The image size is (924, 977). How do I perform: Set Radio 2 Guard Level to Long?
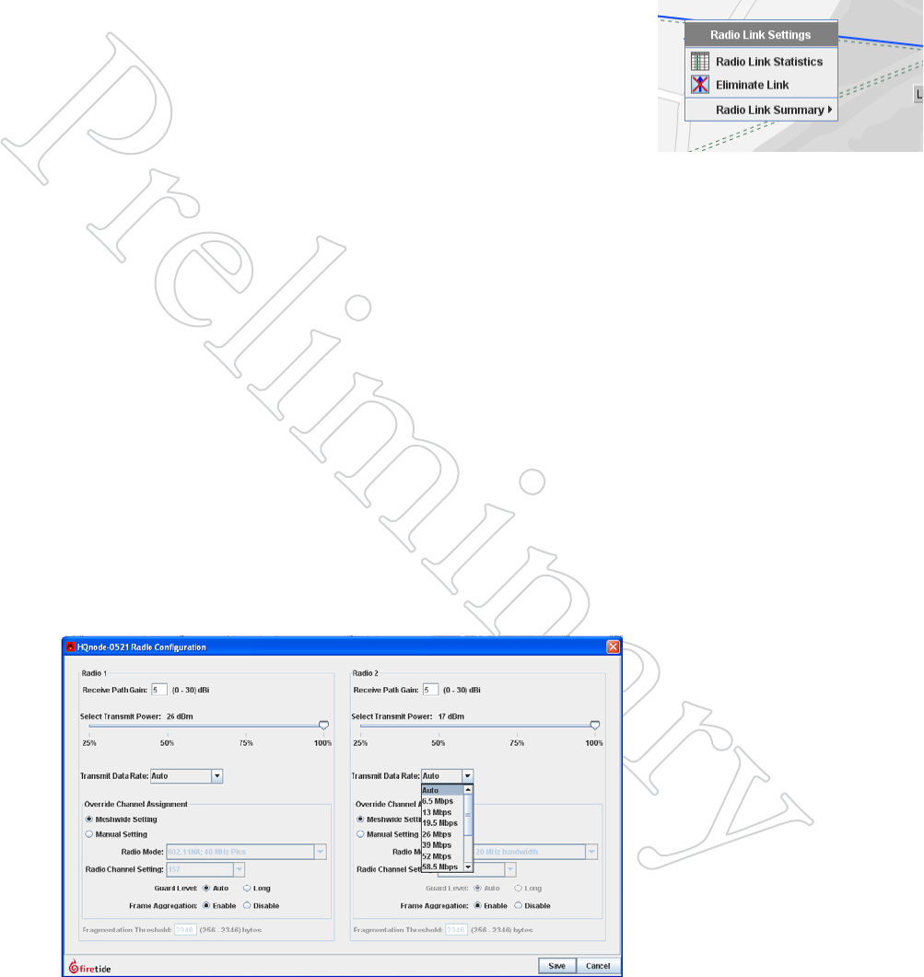518,889
